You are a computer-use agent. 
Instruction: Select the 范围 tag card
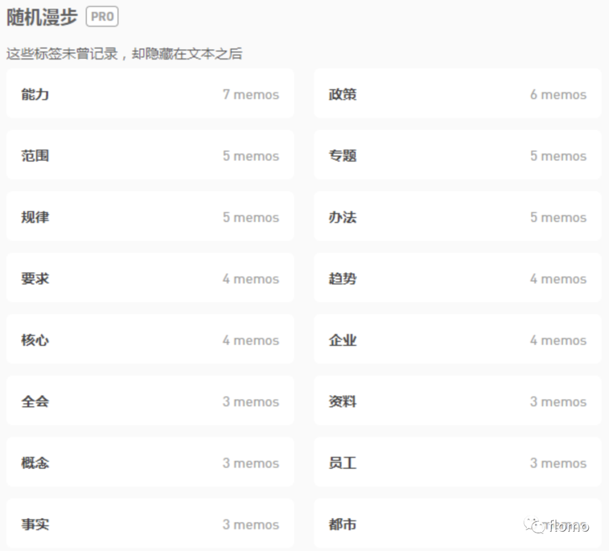tap(150, 155)
